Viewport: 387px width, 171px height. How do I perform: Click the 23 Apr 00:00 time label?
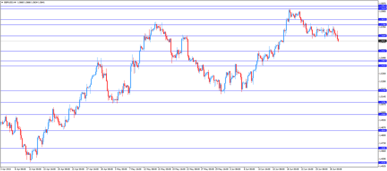pos(78,169)
